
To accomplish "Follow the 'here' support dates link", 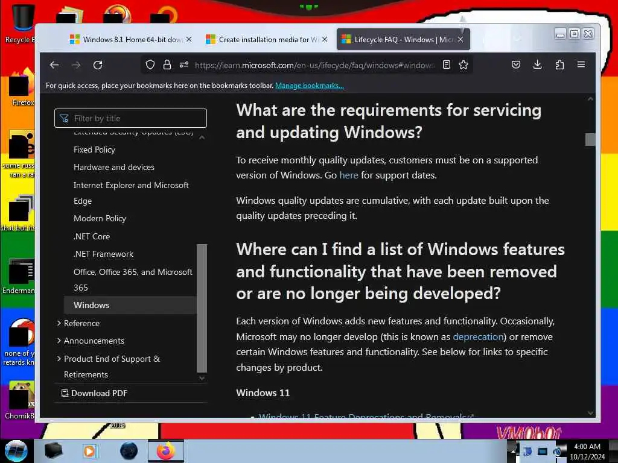I will pos(349,175).
